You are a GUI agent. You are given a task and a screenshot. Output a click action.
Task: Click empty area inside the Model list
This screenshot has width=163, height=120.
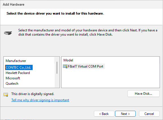110,79
